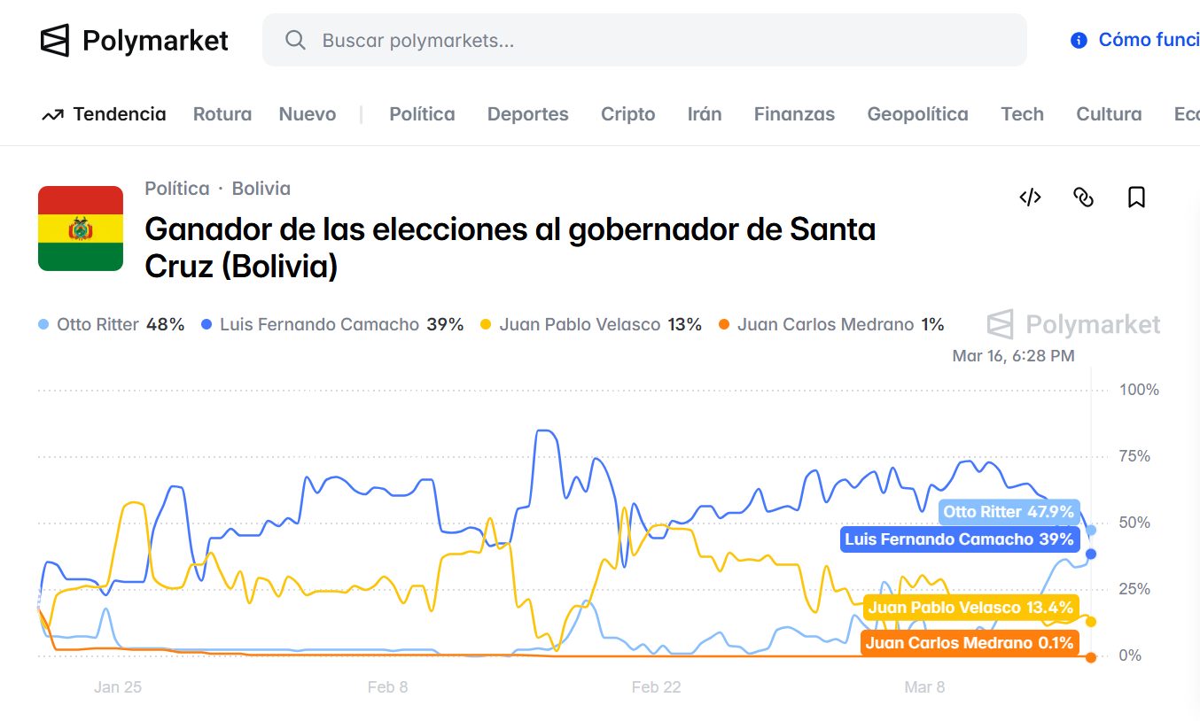The height and width of the screenshot is (721, 1200).
Task: Select the Cripto category tab
Action: 627,114
